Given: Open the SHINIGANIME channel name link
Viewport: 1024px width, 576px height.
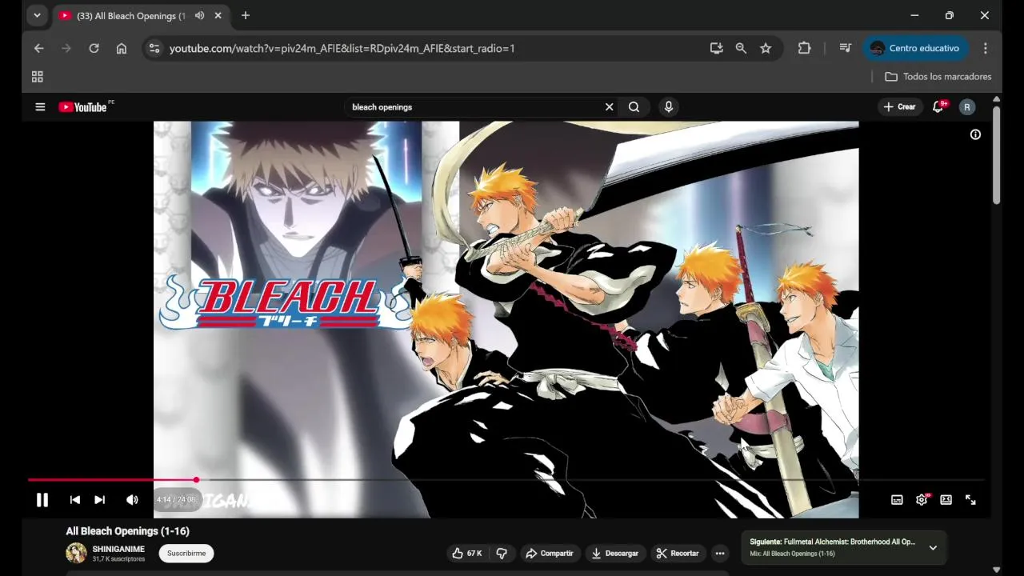Looking at the screenshot, I should tap(118, 549).
